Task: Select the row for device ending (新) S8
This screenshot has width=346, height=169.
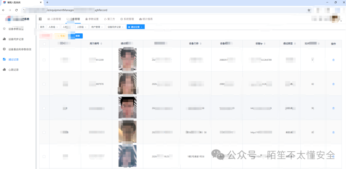Action: point(44,132)
